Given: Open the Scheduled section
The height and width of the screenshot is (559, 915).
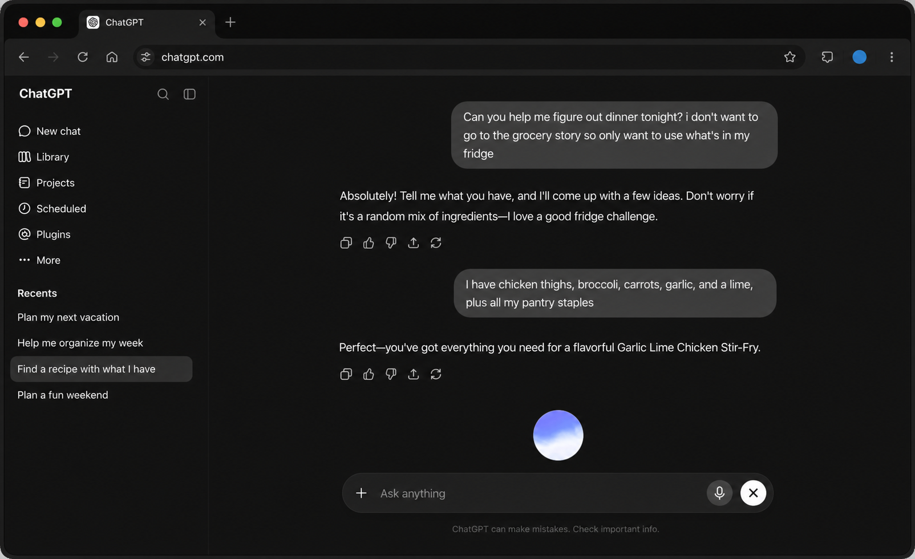Looking at the screenshot, I should tap(52, 209).
